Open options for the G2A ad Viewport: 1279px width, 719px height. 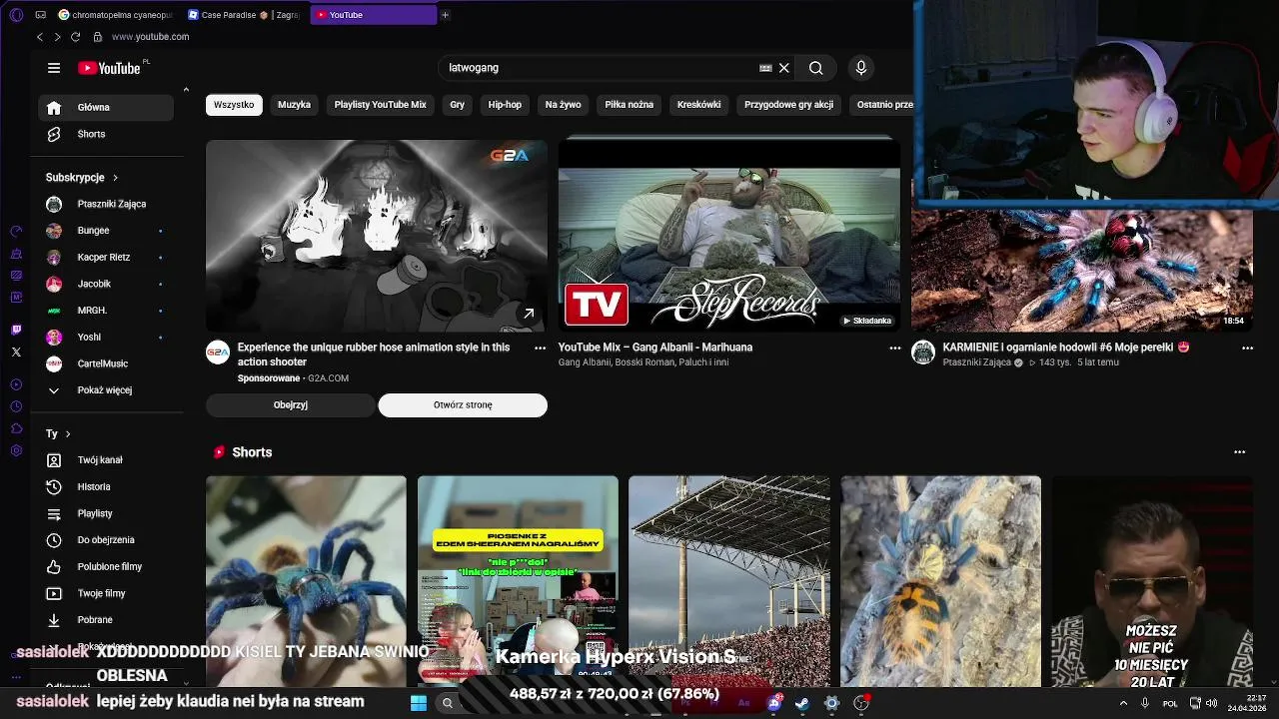[x=540, y=348]
